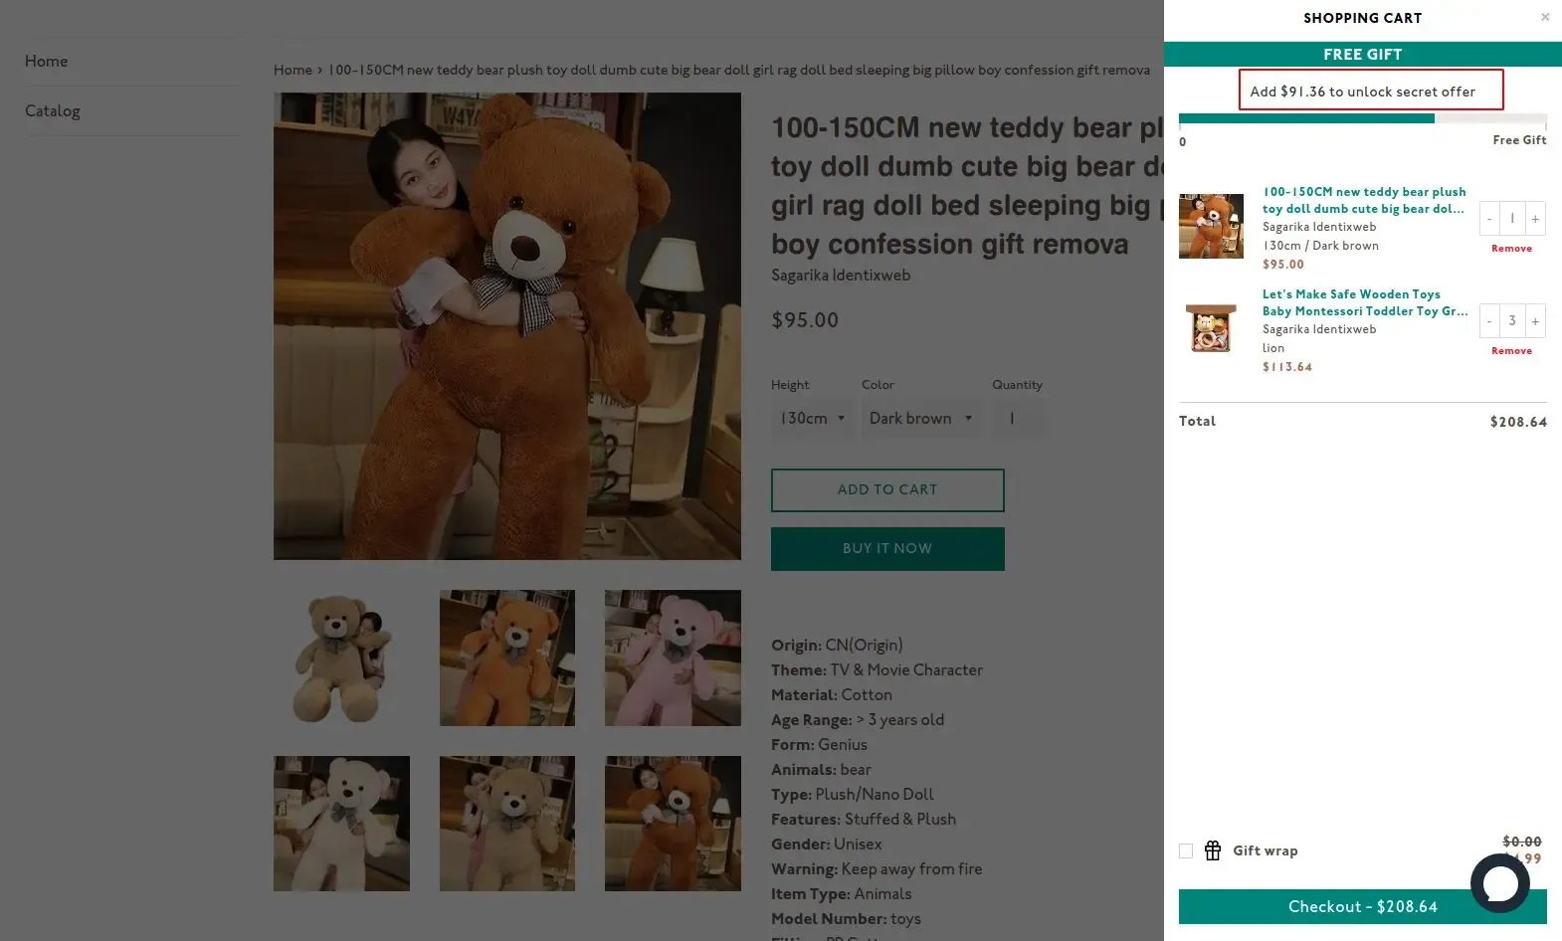The width and height of the screenshot is (1562, 941).
Task: Select the light tan bear thumbnail in bottom row
Action: pos(507,824)
